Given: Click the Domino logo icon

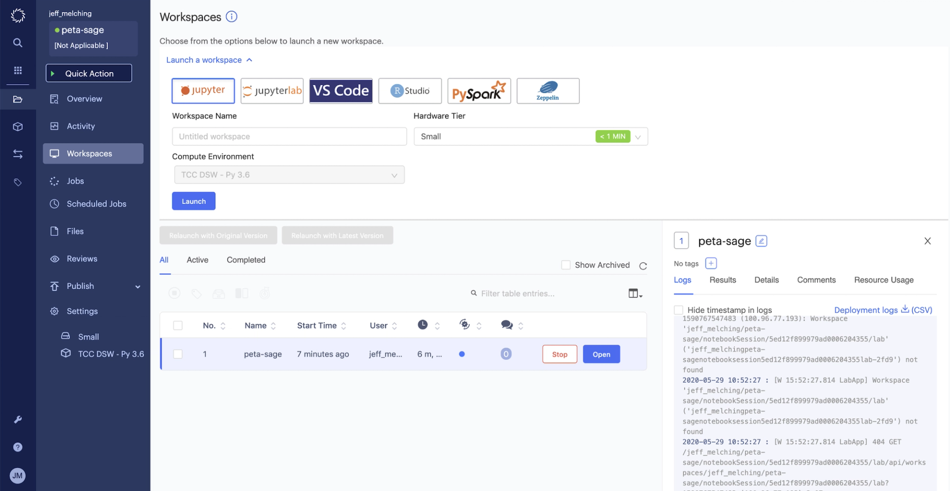Looking at the screenshot, I should click(x=18, y=15).
